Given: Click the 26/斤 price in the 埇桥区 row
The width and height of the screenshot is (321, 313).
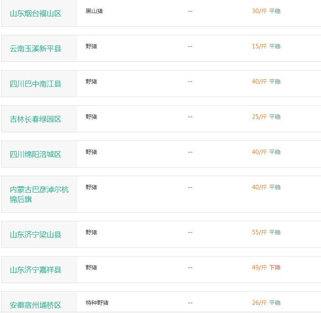Looking at the screenshot, I should click(x=259, y=303).
